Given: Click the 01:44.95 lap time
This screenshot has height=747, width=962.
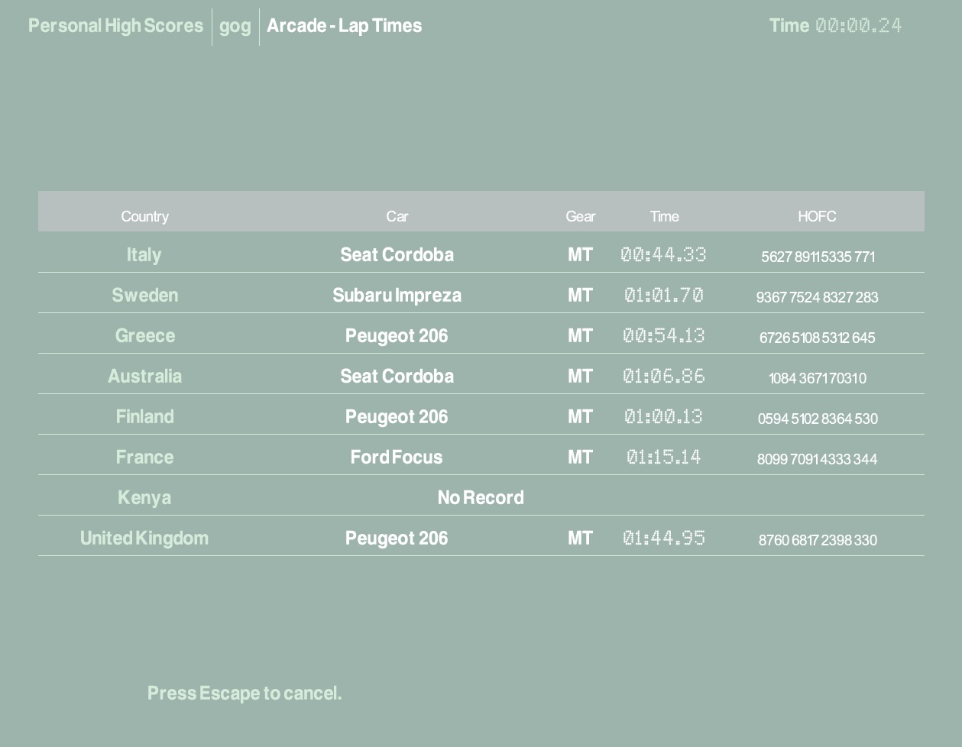Looking at the screenshot, I should pyautogui.click(x=663, y=538).
